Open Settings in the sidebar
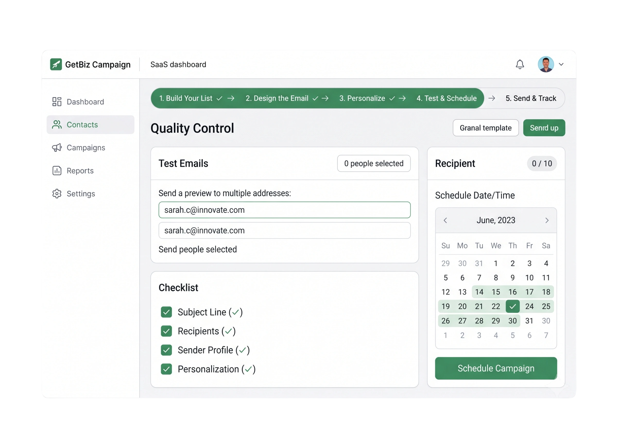This screenshot has width=618, height=447. click(x=90, y=194)
